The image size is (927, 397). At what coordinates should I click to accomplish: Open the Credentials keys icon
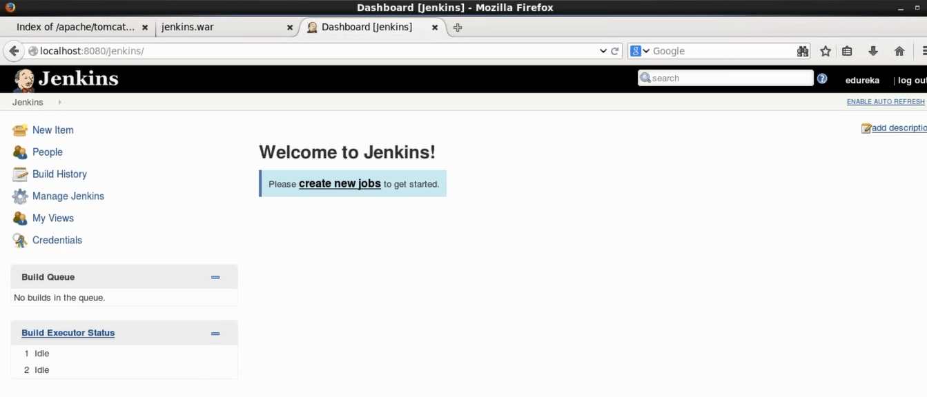pos(20,241)
